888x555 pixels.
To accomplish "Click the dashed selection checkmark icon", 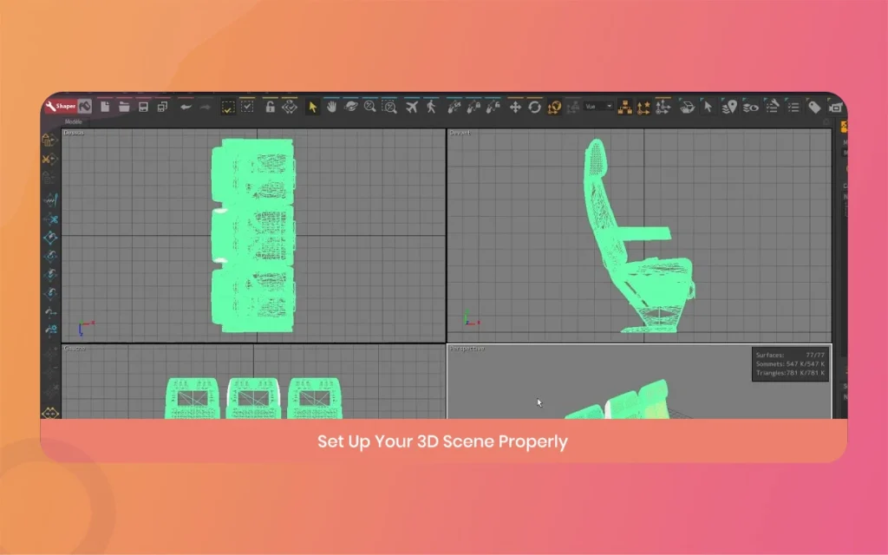I will [247, 107].
